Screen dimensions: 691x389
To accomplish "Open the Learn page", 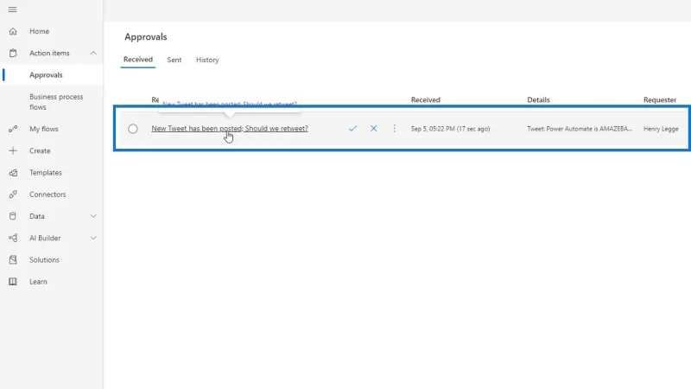I will [38, 282].
